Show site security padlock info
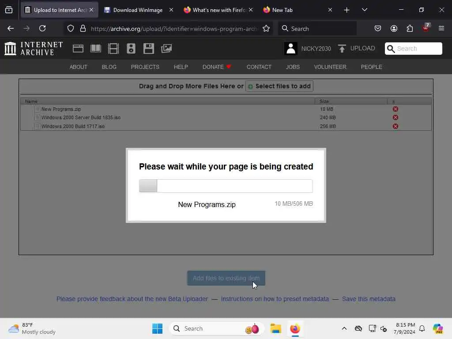This screenshot has height=339, width=452. point(83,28)
